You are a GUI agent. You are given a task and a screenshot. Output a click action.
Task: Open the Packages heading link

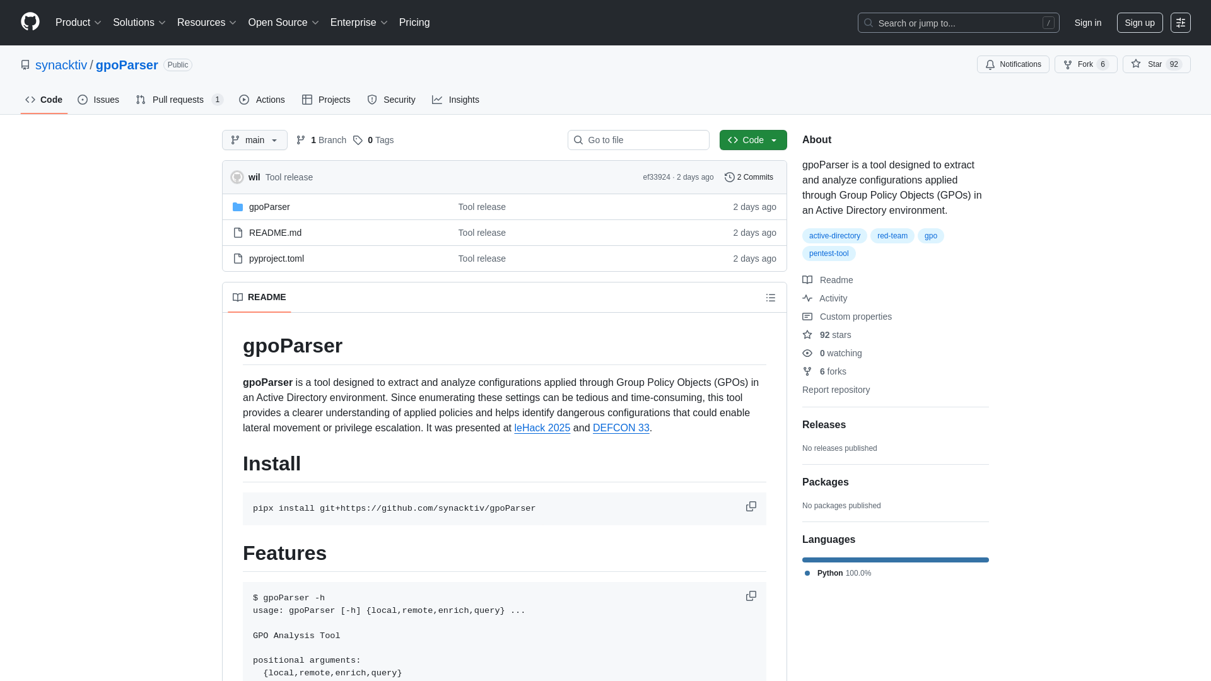[825, 482]
